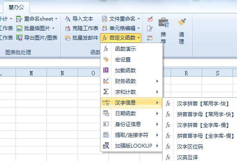Click the 加强版LOOKUP magnifier icon
Viewport: 237px width, 161px height.
point(106,146)
